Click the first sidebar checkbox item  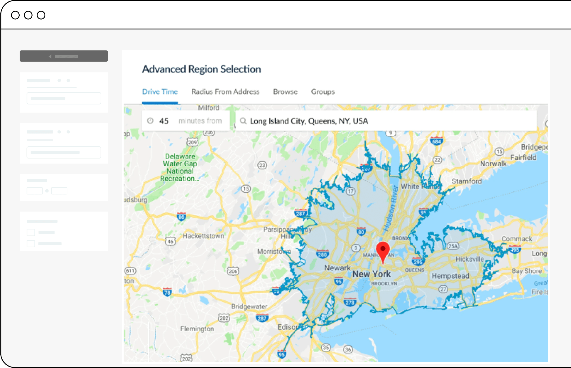point(31,232)
